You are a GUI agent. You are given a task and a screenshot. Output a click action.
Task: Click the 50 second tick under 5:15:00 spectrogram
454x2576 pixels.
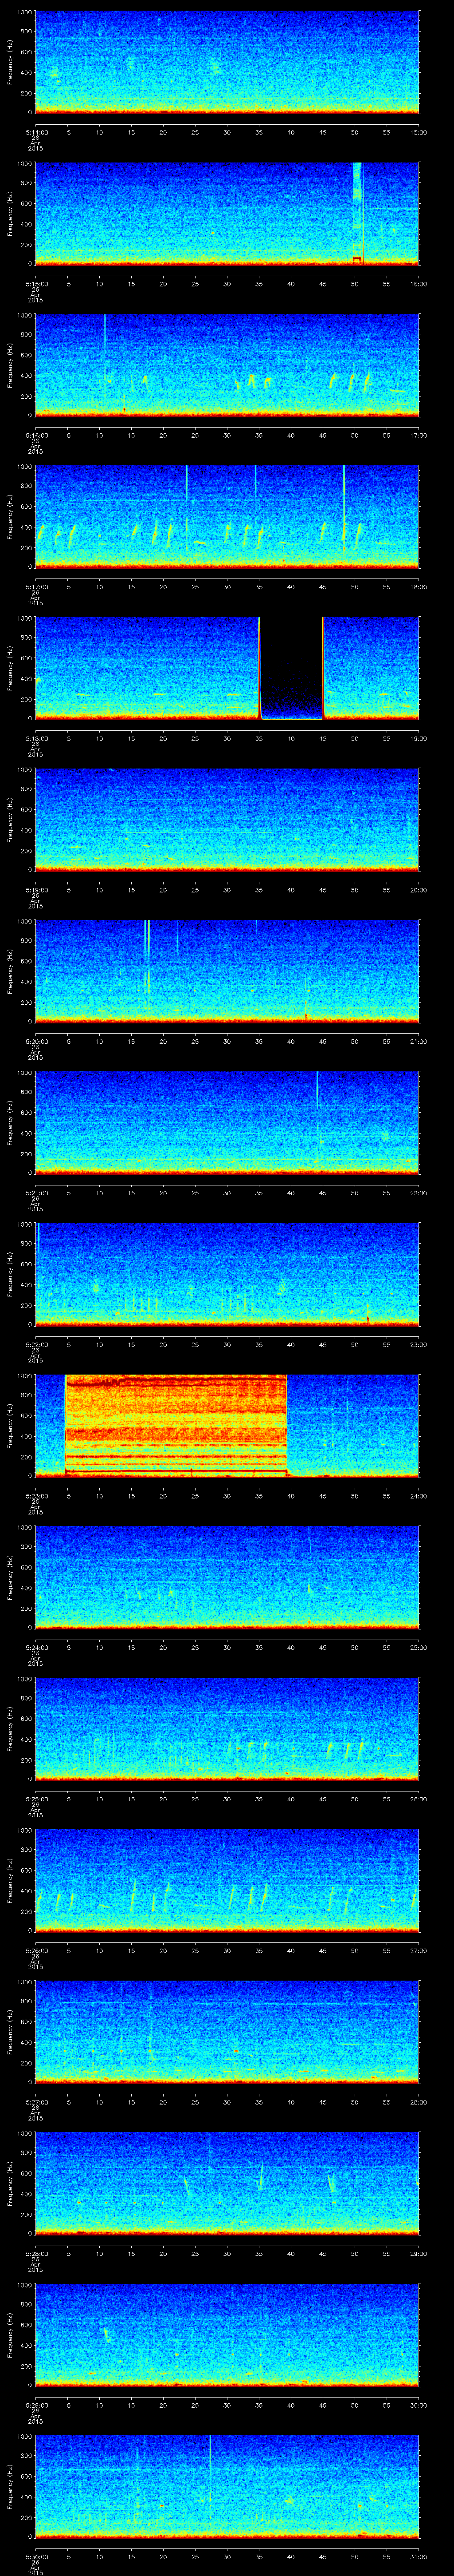tap(355, 284)
